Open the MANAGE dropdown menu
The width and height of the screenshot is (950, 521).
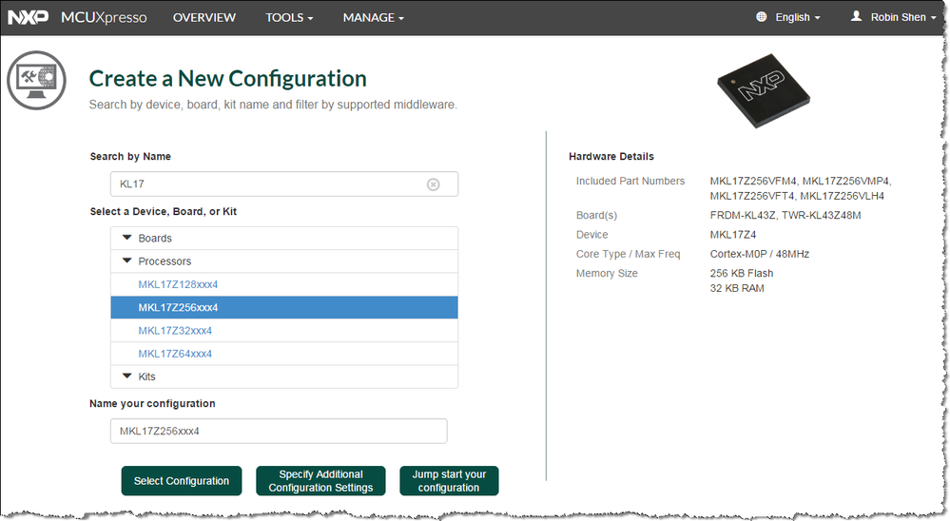pos(373,17)
